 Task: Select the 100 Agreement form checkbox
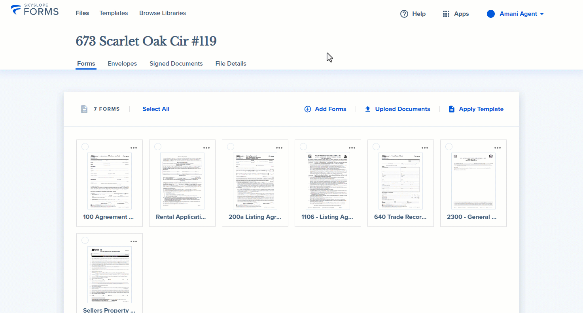click(x=85, y=147)
